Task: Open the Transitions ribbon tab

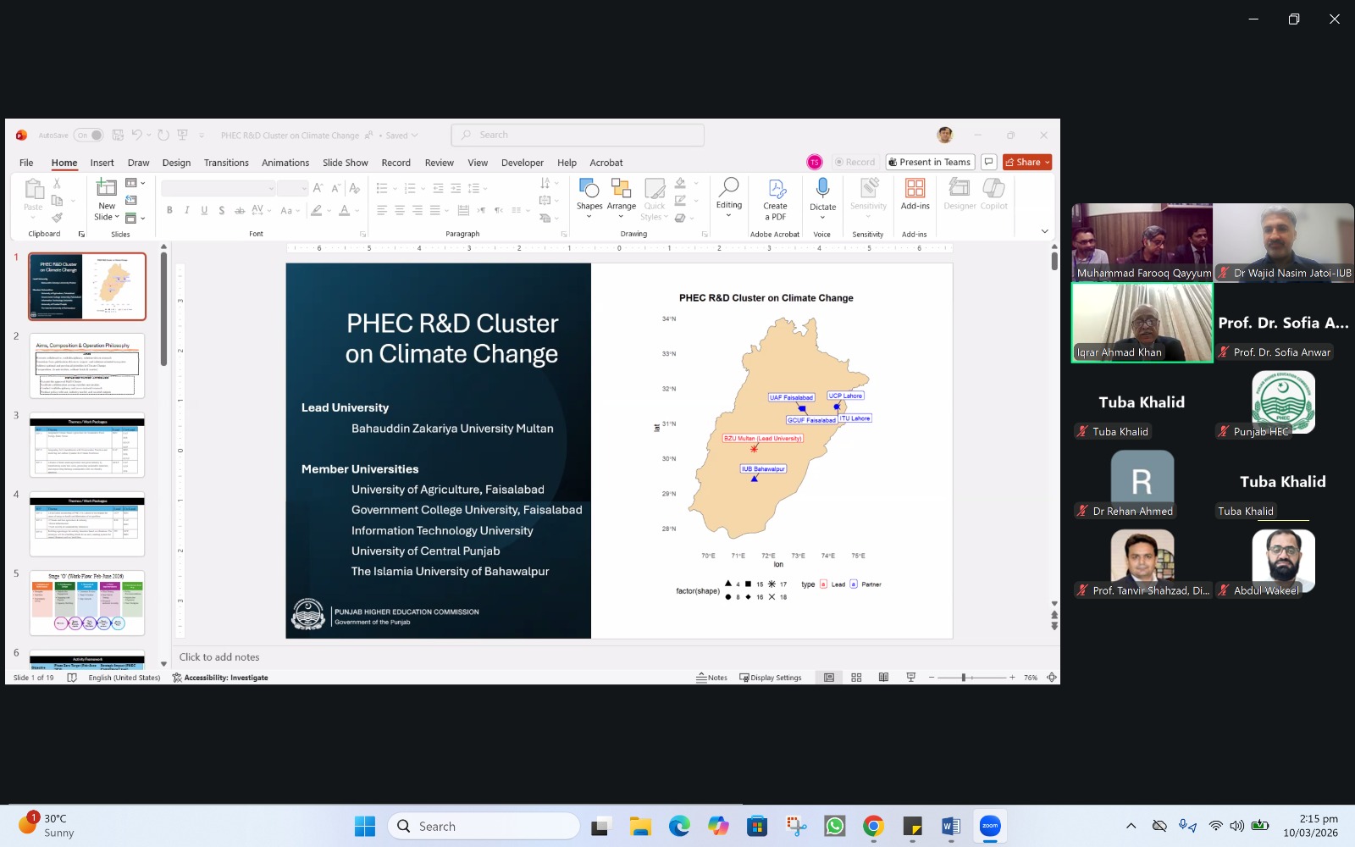Action: coord(226,163)
